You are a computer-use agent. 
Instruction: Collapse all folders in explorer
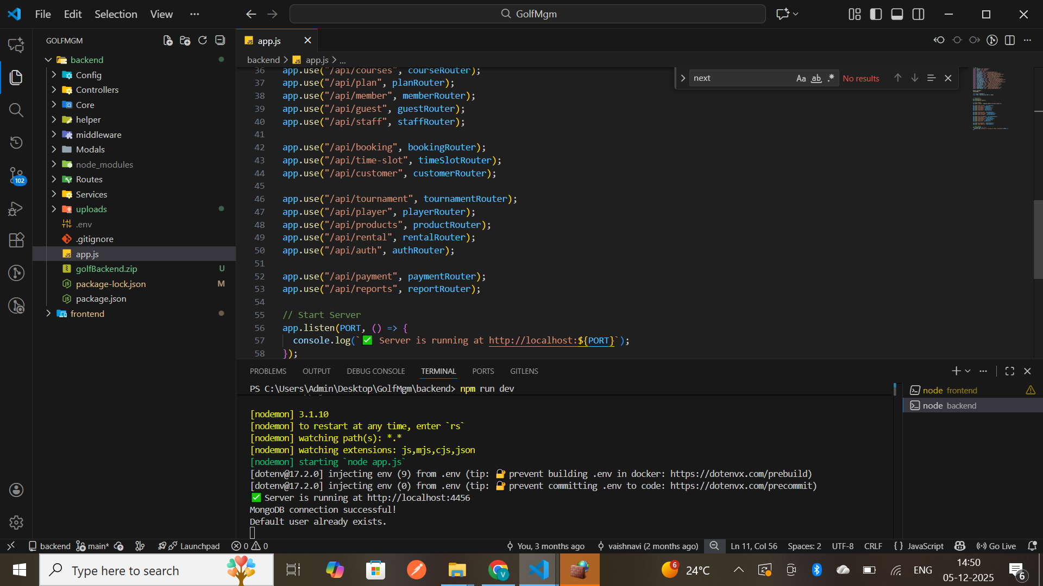(x=220, y=41)
